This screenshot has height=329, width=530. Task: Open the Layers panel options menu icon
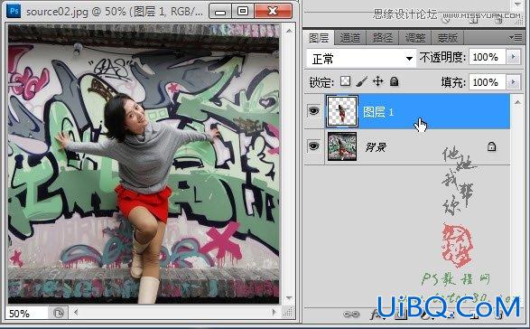516,37
